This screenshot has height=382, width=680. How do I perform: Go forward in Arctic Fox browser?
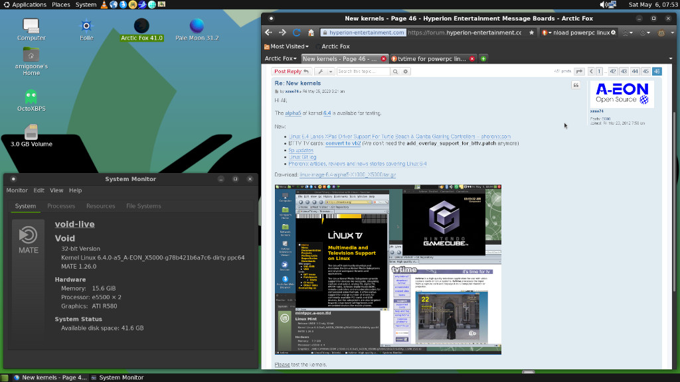coord(282,32)
